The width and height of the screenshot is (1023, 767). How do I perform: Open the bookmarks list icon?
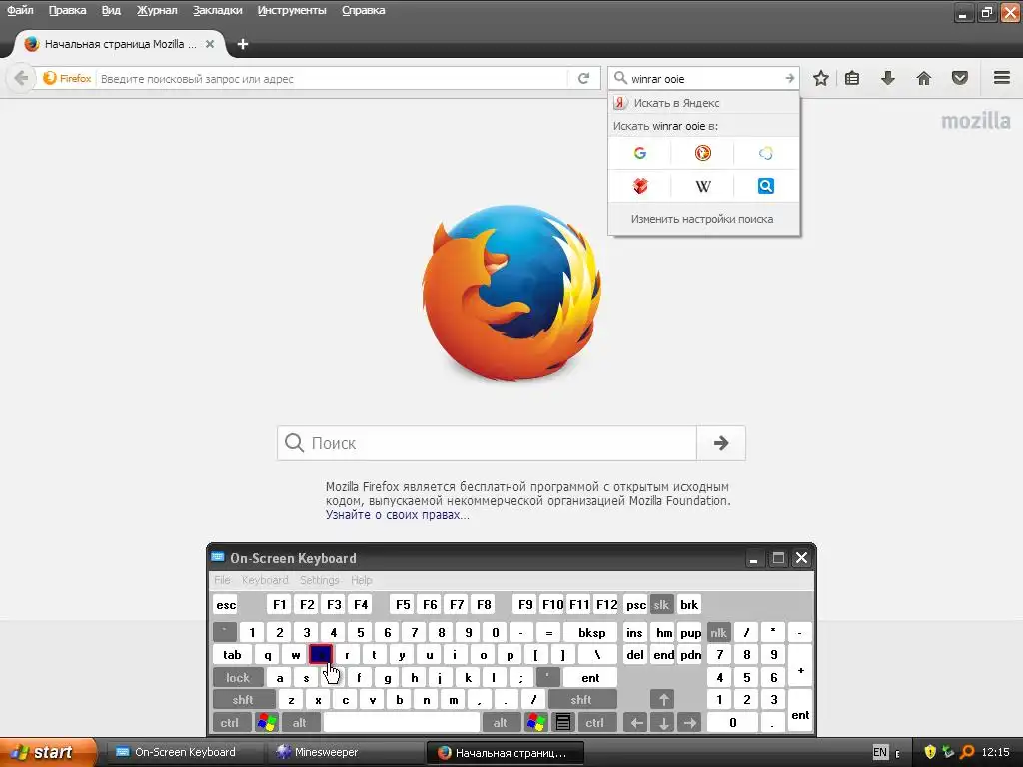click(852, 78)
